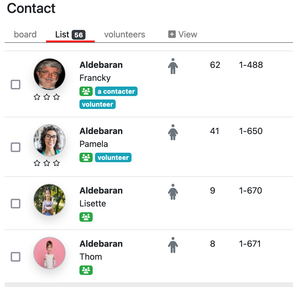
Task: Select the checkbox next to Aldebaran Lisette
Action: coord(16,204)
